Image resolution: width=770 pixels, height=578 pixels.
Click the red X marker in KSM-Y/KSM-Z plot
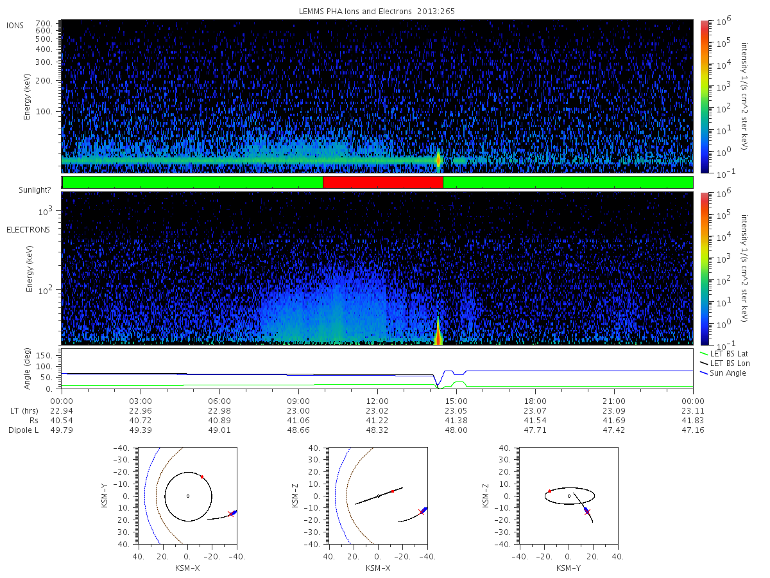coord(587,512)
